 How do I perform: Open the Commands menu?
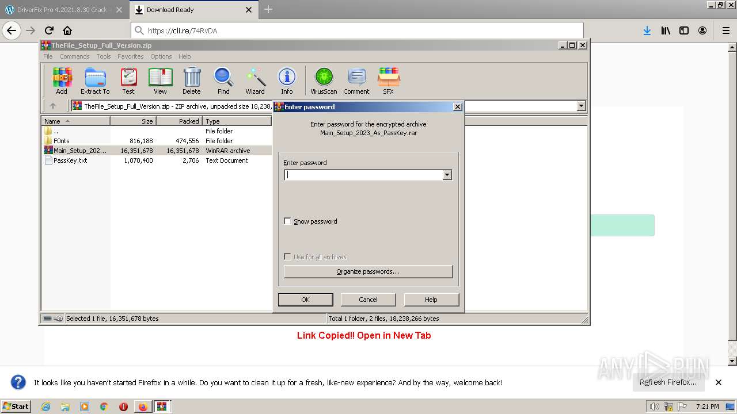pos(74,56)
